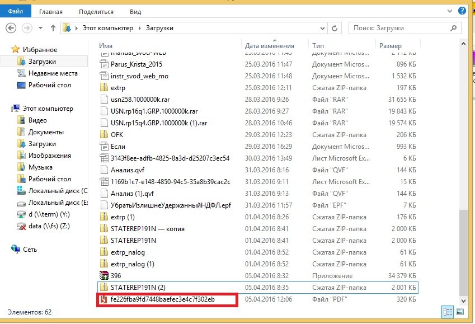Sort files by Дата изменения column
This screenshot has height=324, width=475.
tap(270, 45)
